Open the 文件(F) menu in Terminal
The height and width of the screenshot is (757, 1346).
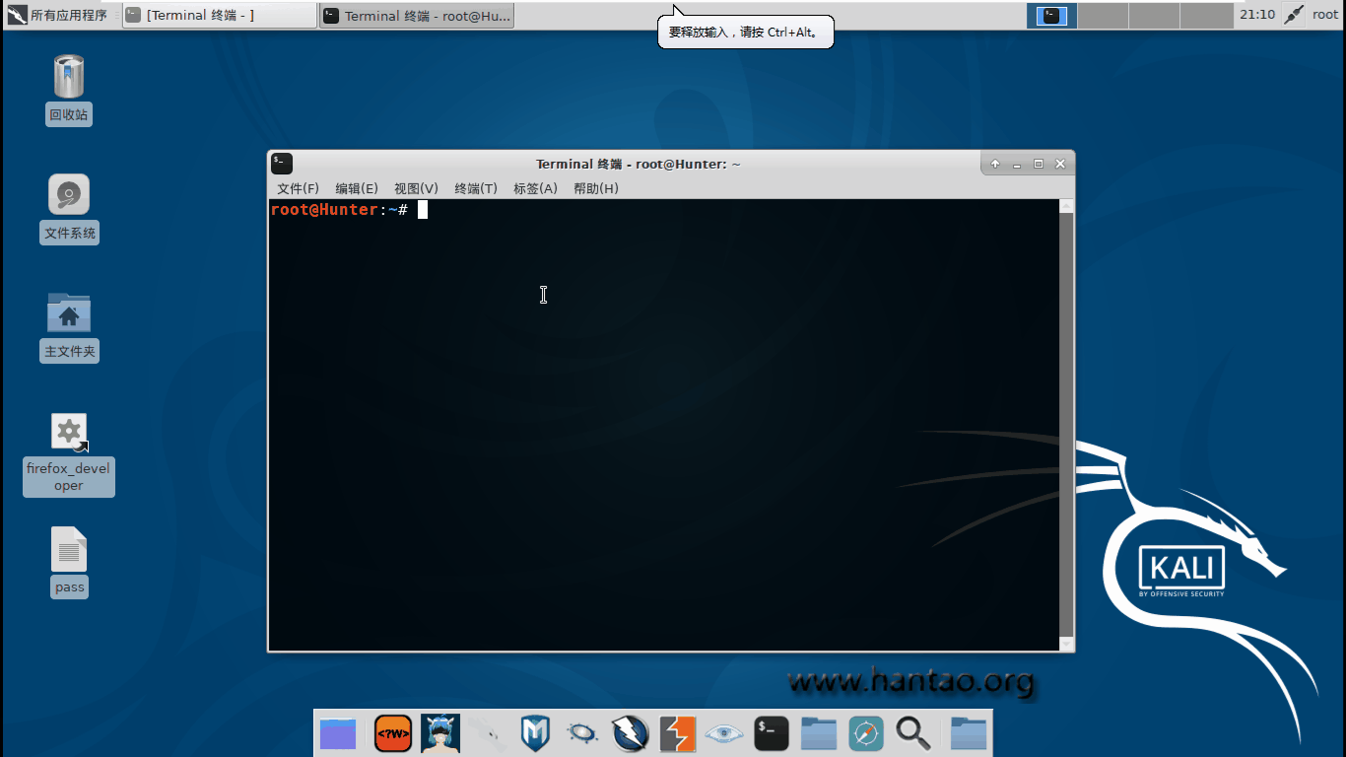coord(298,188)
